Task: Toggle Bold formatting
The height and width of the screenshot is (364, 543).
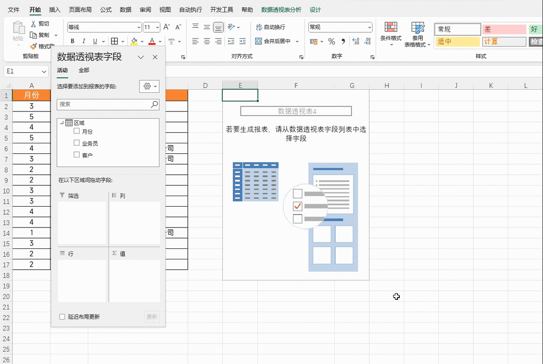Action: point(72,41)
